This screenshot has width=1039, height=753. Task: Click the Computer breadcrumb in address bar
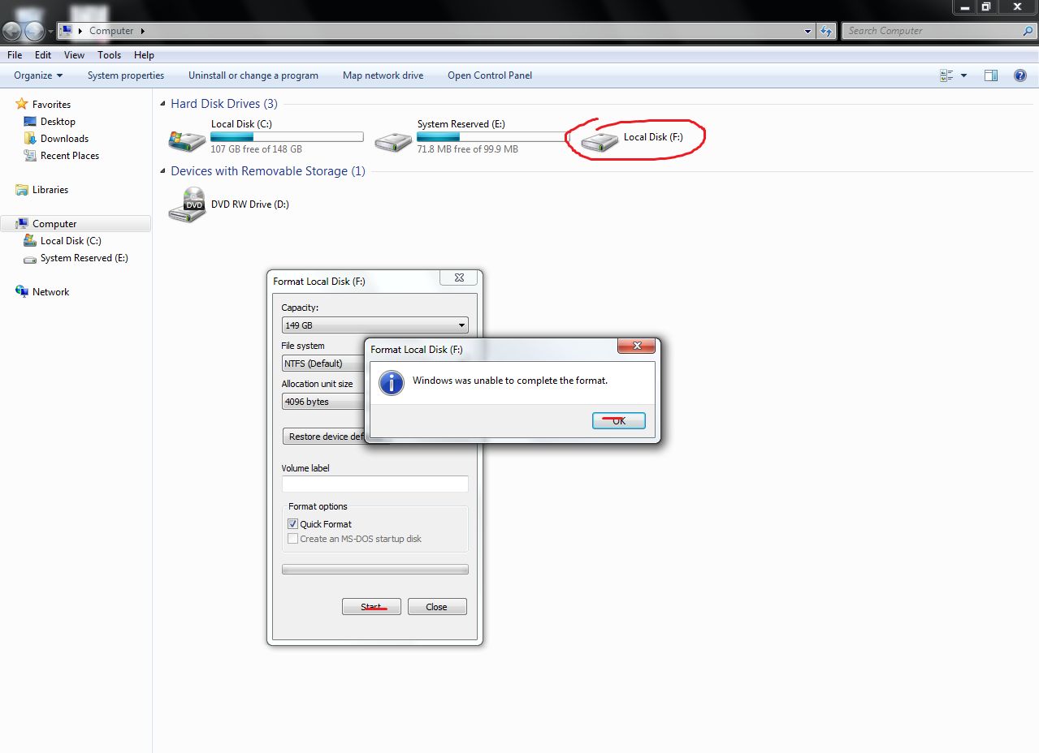pos(111,31)
